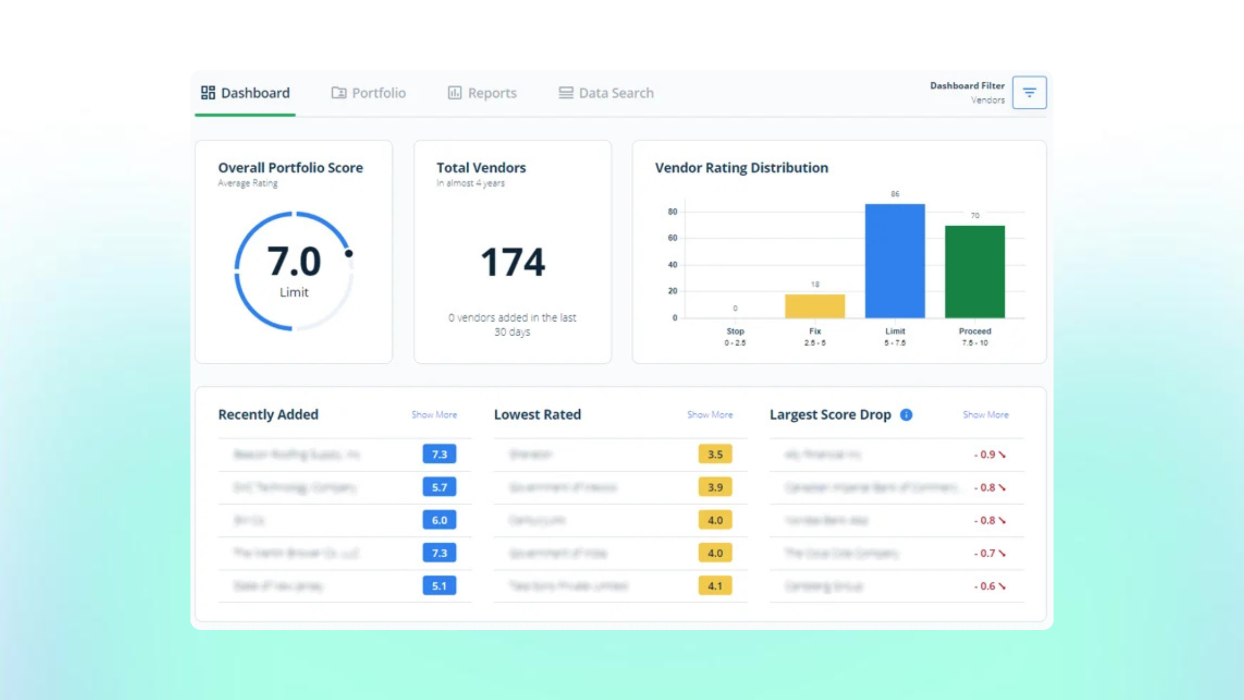Click the blue Limit bar in the chart
Viewport: 1244px width, 700px height.
(x=895, y=261)
